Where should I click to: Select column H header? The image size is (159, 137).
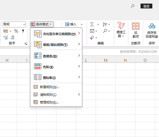point(7,60)
